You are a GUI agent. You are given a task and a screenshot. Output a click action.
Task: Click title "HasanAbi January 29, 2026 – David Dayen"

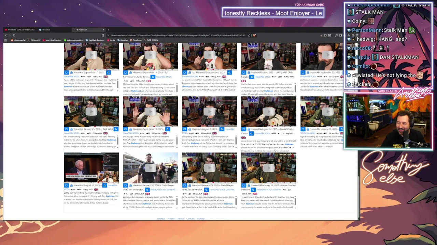213,185
